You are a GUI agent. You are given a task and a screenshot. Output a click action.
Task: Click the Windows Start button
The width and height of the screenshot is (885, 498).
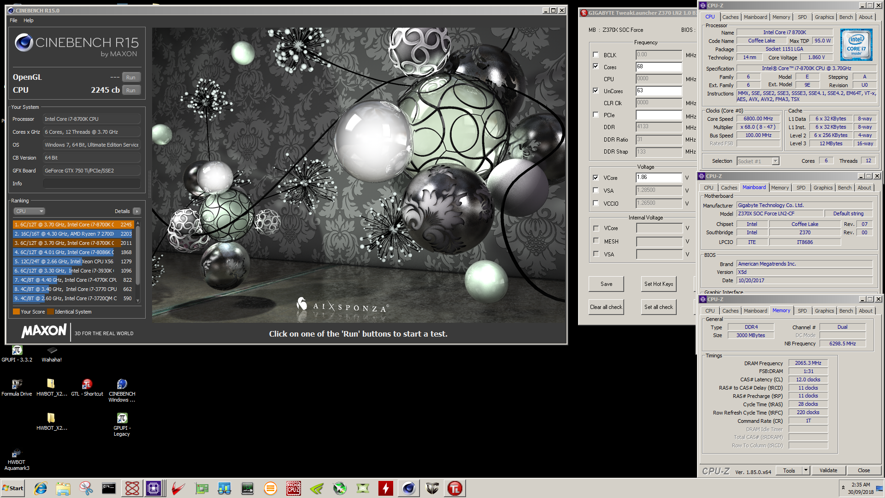pos(13,488)
